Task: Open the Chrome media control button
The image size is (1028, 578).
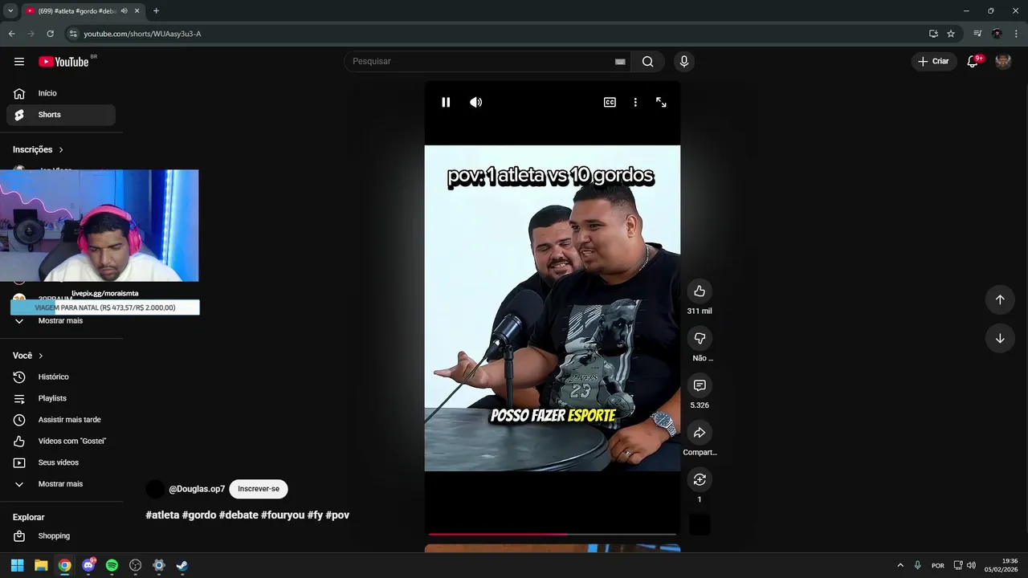Action: point(977,34)
